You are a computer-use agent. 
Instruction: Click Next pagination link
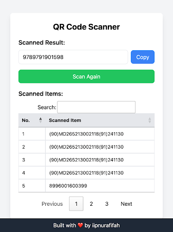[x=126, y=204]
